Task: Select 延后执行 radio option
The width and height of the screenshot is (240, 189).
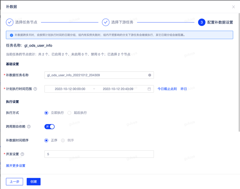Action: pos(69,113)
